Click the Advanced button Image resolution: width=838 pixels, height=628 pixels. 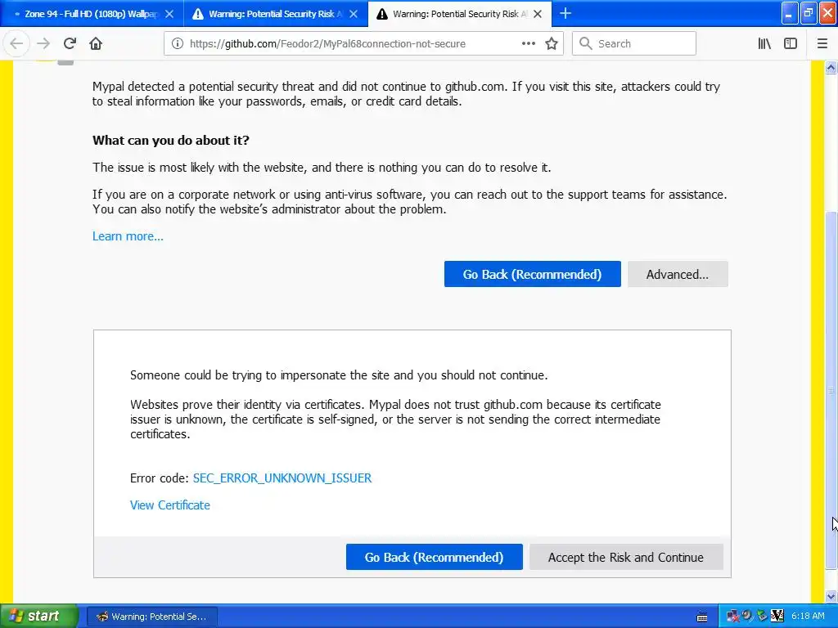coord(677,274)
